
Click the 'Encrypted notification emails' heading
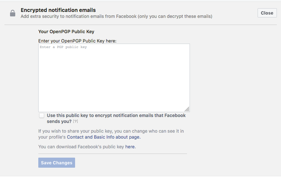[58, 10]
